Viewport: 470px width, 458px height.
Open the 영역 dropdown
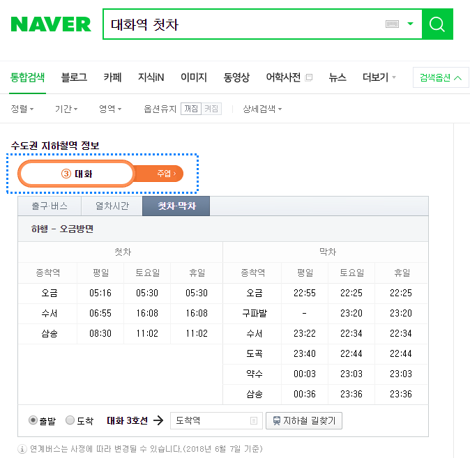[x=110, y=109]
